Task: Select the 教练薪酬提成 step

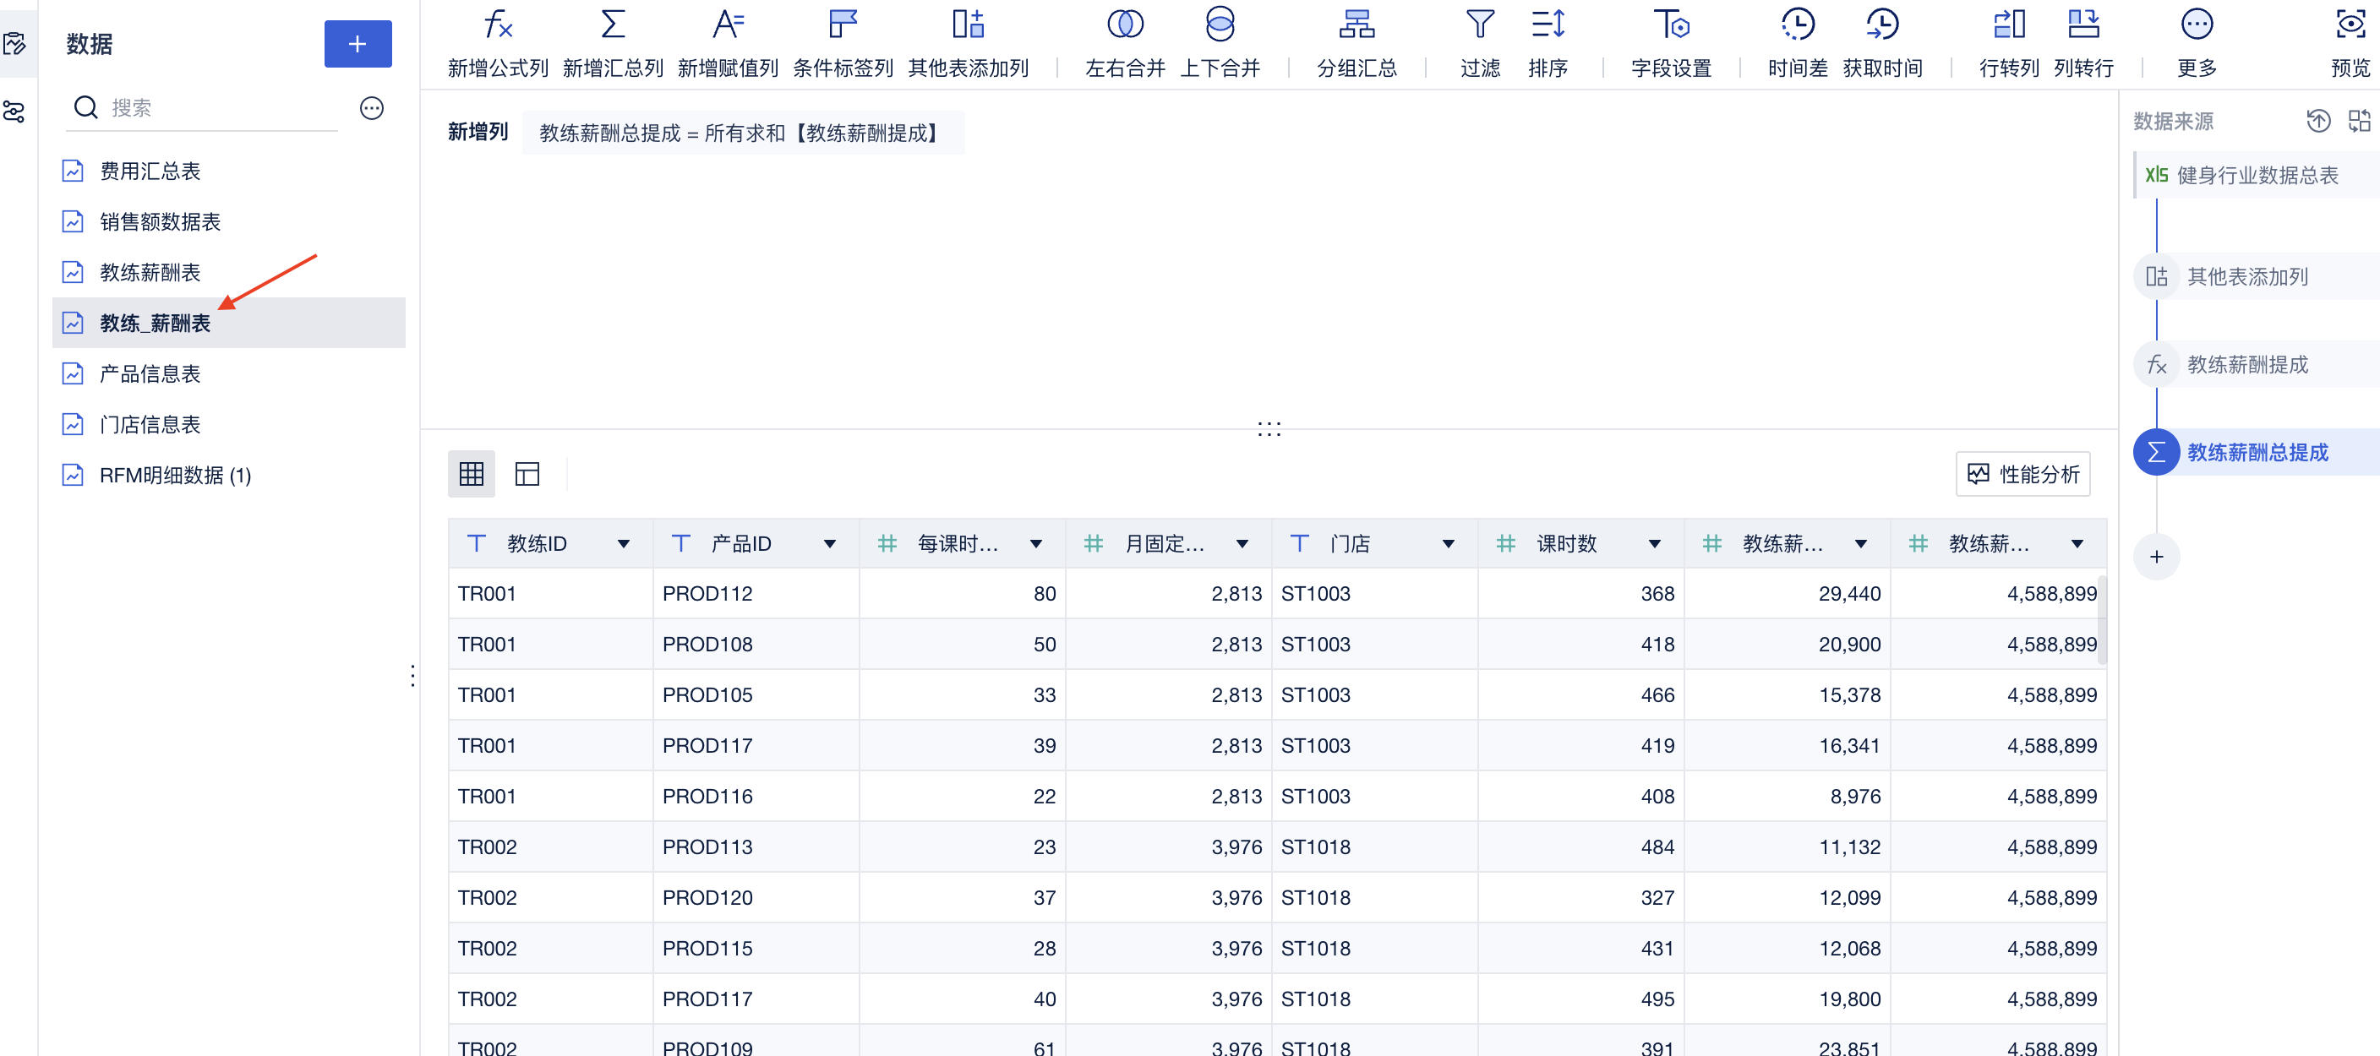Action: point(2246,364)
